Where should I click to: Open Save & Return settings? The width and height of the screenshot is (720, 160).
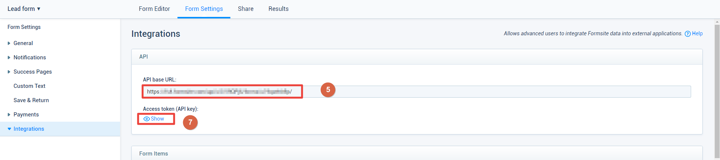[31, 100]
